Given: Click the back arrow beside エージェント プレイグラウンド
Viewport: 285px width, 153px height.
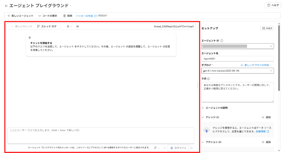Looking at the screenshot, I should 6,6.
